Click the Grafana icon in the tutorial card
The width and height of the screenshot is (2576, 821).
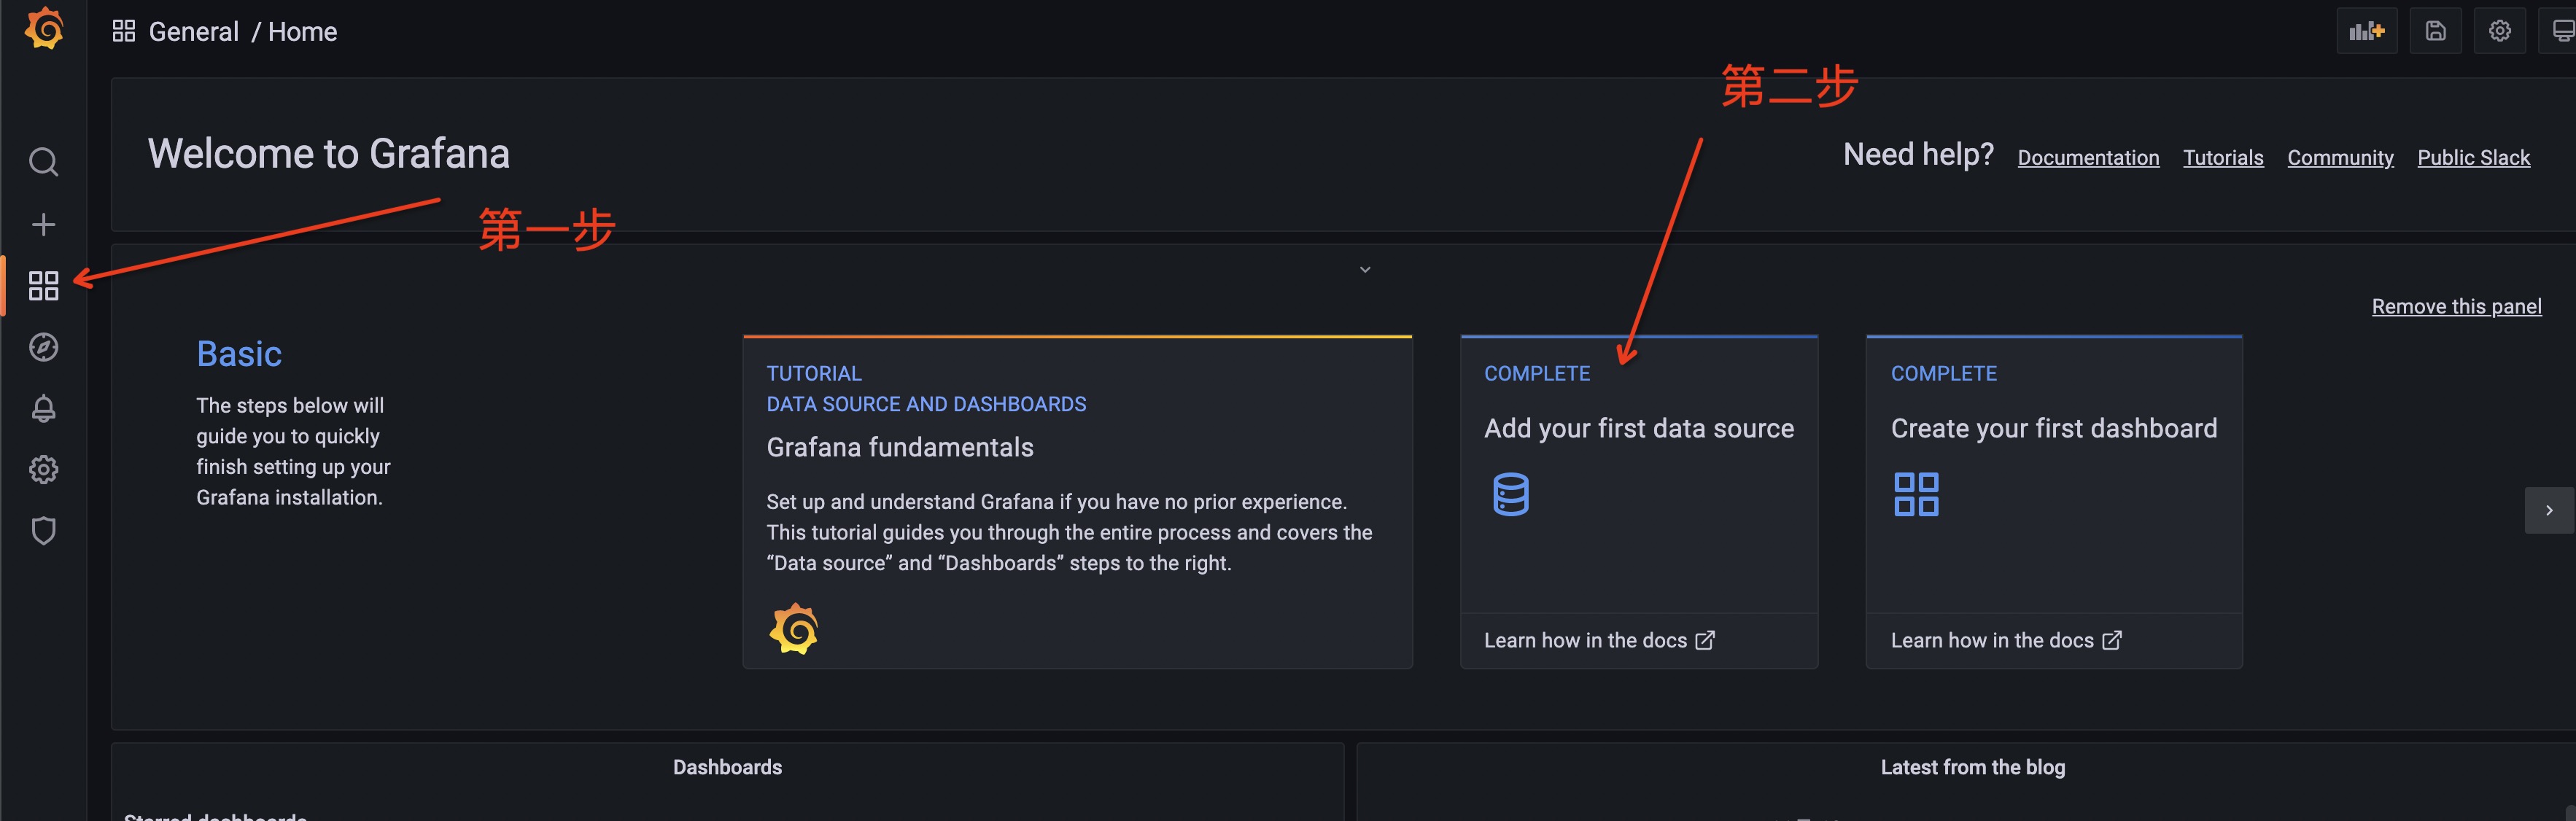[794, 629]
